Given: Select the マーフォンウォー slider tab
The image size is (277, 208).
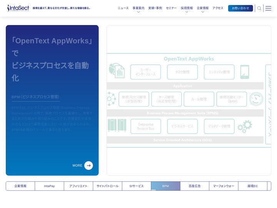Looking at the screenshot, I should pos(224,186).
